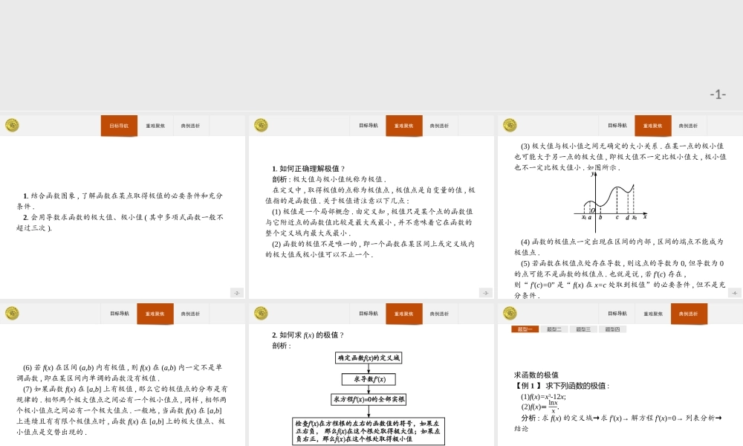Image resolution: width=743 pixels, height=446 pixels.
Task: Click the -3- page marker
Action: (x=485, y=293)
